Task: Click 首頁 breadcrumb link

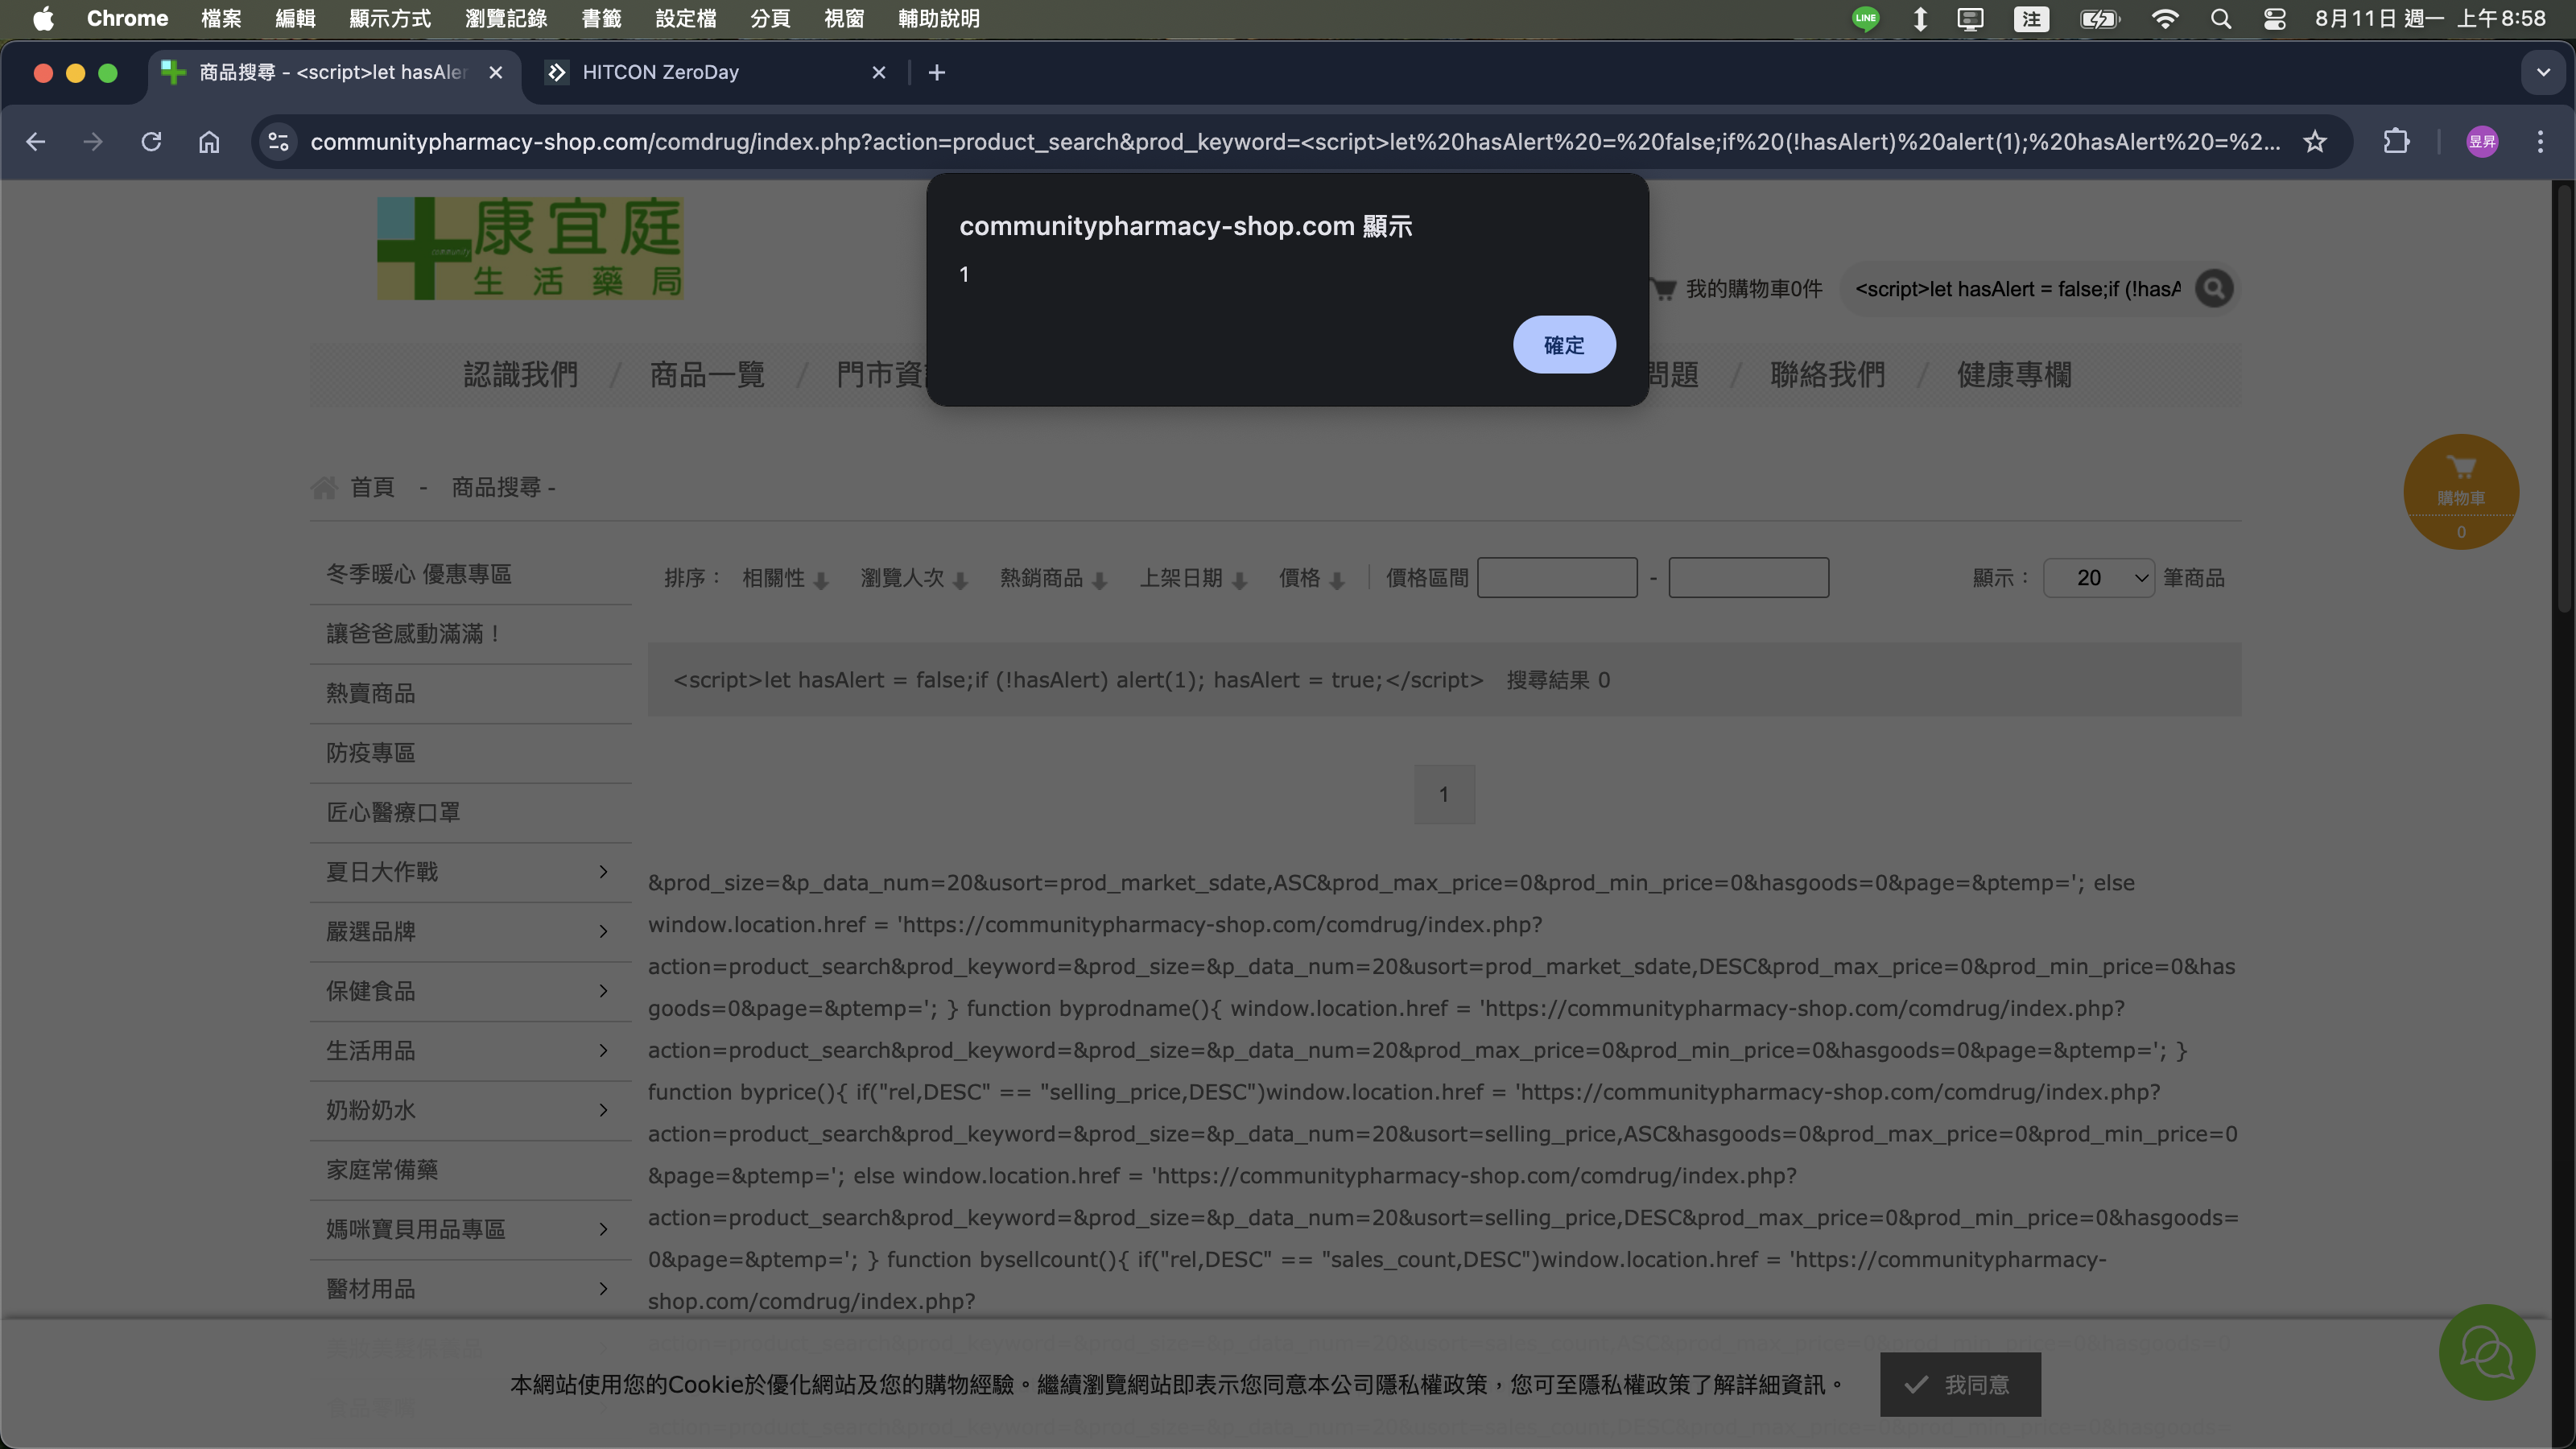Action: click(x=372, y=487)
